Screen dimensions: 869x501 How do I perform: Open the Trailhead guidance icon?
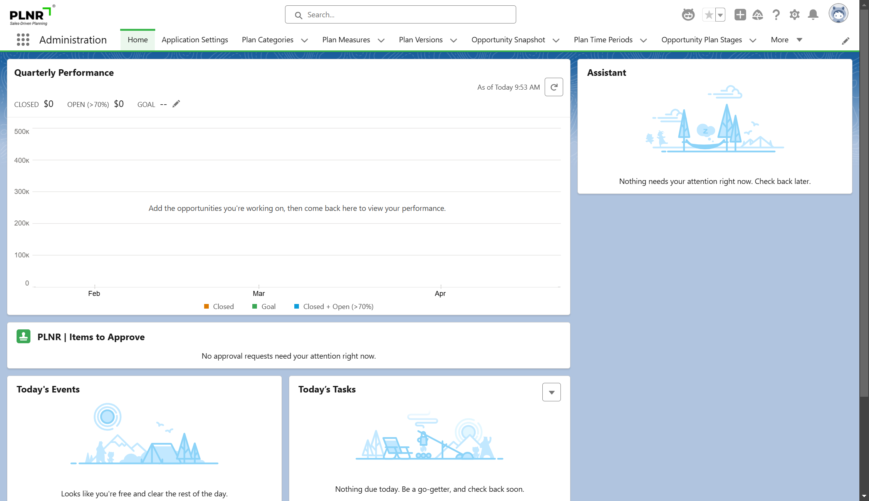pos(758,15)
